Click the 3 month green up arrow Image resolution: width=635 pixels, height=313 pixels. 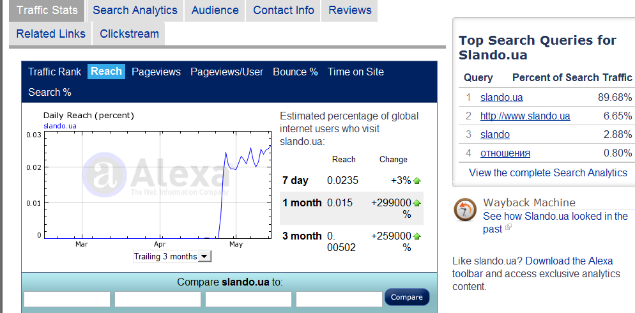tap(417, 236)
